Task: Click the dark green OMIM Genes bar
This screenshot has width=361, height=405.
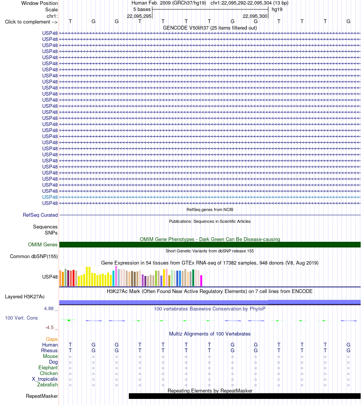Action: (210, 244)
